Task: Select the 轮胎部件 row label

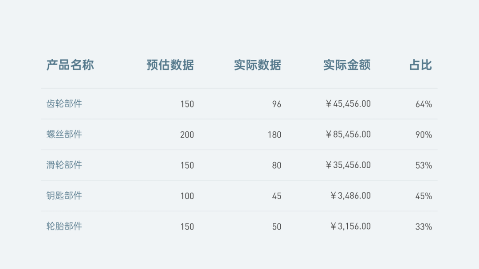Action: click(64, 226)
